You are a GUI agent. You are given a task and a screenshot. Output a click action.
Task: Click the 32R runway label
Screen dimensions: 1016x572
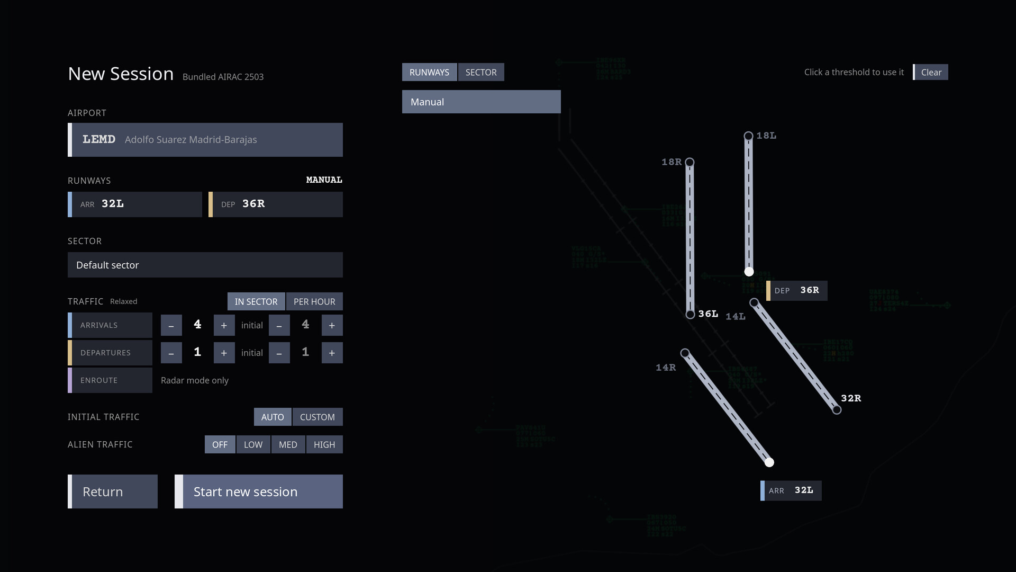coord(851,398)
